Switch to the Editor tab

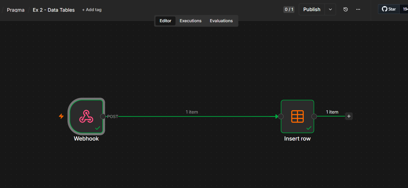[165, 21]
